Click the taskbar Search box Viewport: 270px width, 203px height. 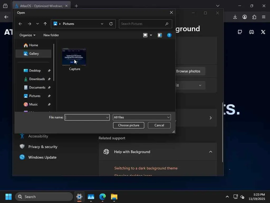point(44,197)
